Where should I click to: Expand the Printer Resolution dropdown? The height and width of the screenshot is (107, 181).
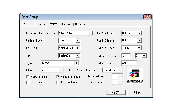(x=90, y=33)
